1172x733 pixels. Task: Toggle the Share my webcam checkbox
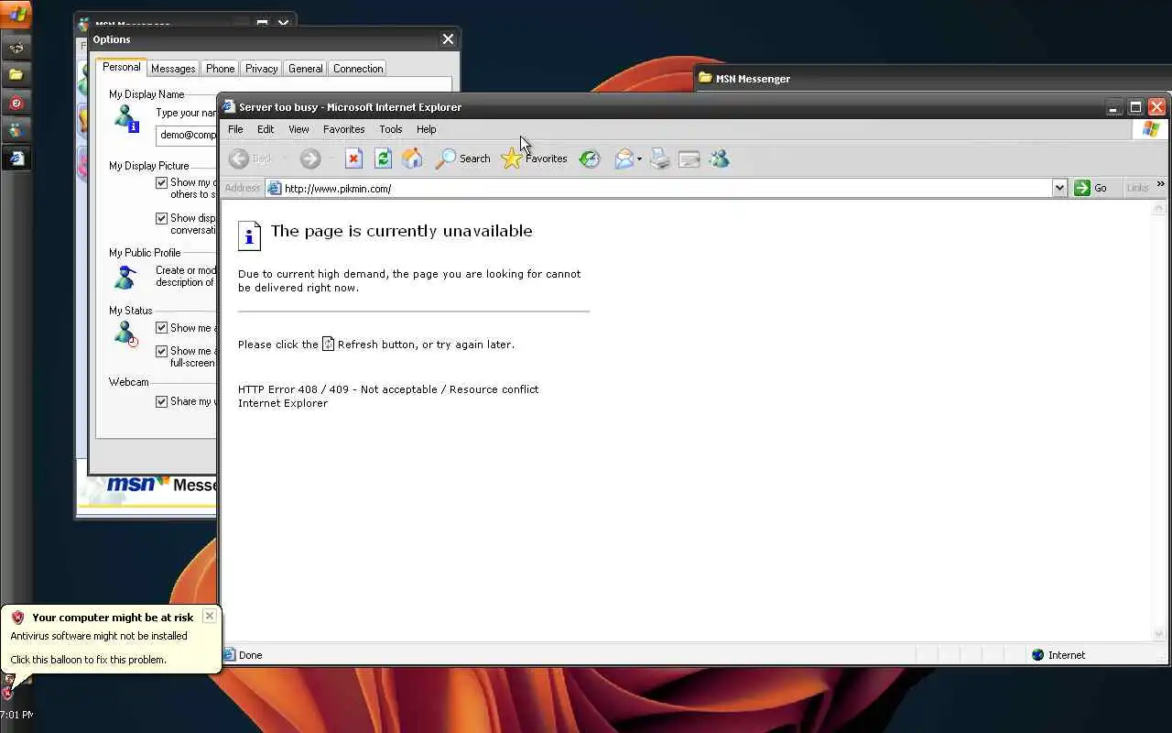pos(161,401)
